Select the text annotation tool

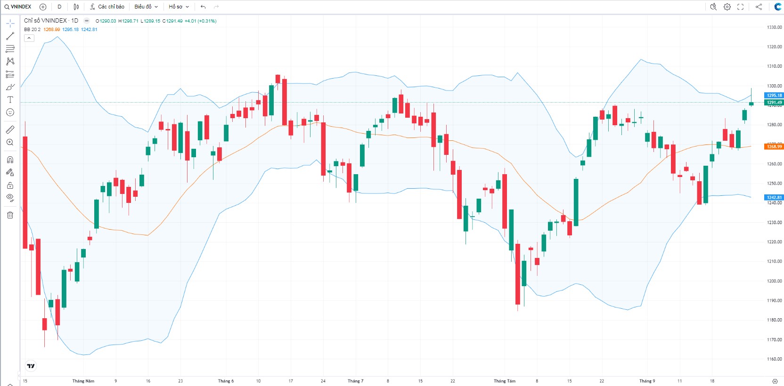(x=10, y=100)
